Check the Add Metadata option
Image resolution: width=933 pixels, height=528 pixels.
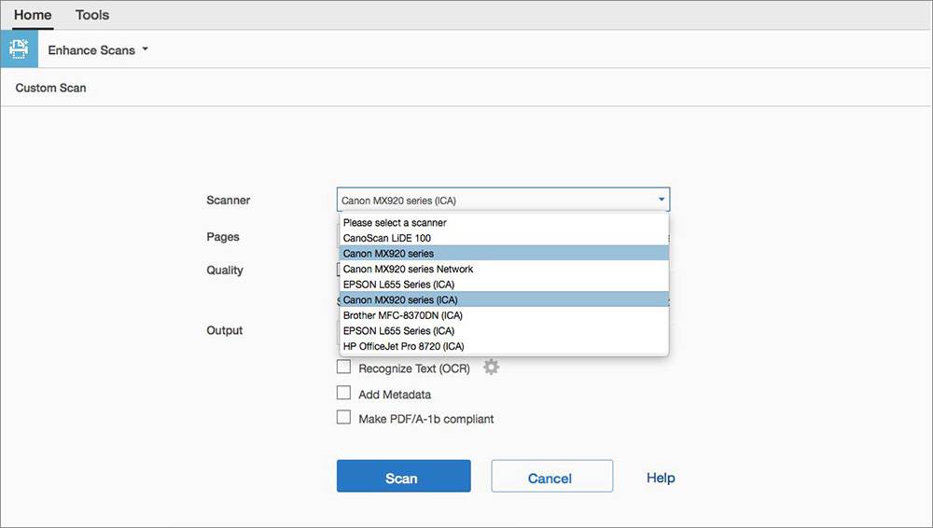click(x=344, y=394)
